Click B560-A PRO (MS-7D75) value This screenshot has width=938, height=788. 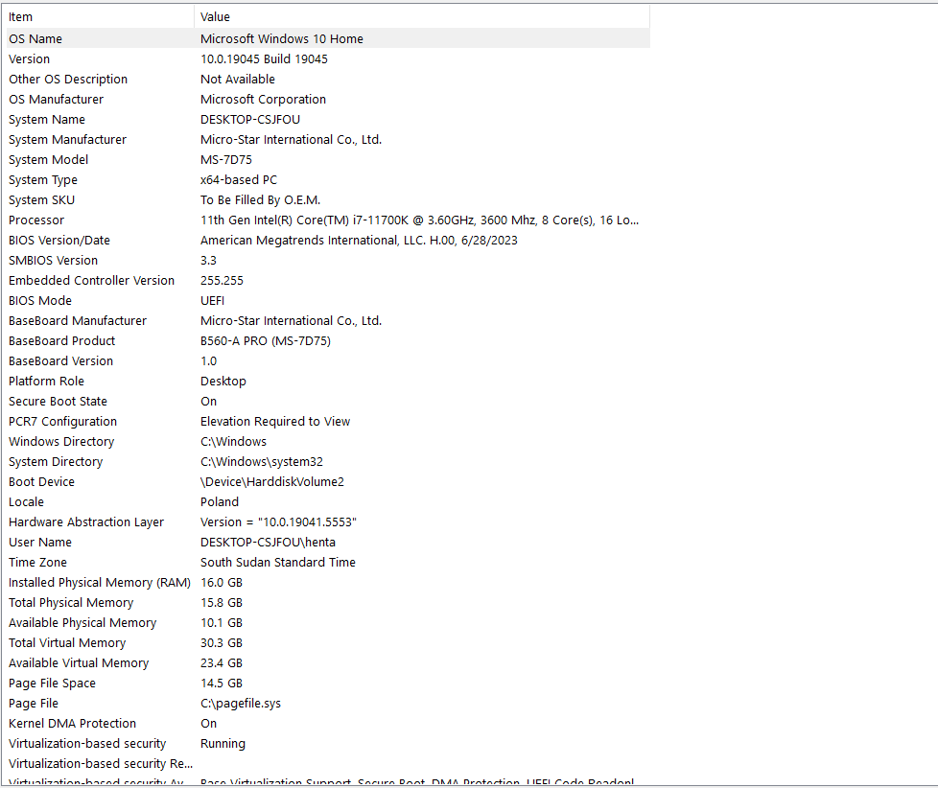pyautogui.click(x=266, y=340)
